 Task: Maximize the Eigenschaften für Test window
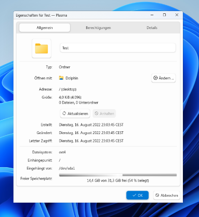(x=164, y=15)
